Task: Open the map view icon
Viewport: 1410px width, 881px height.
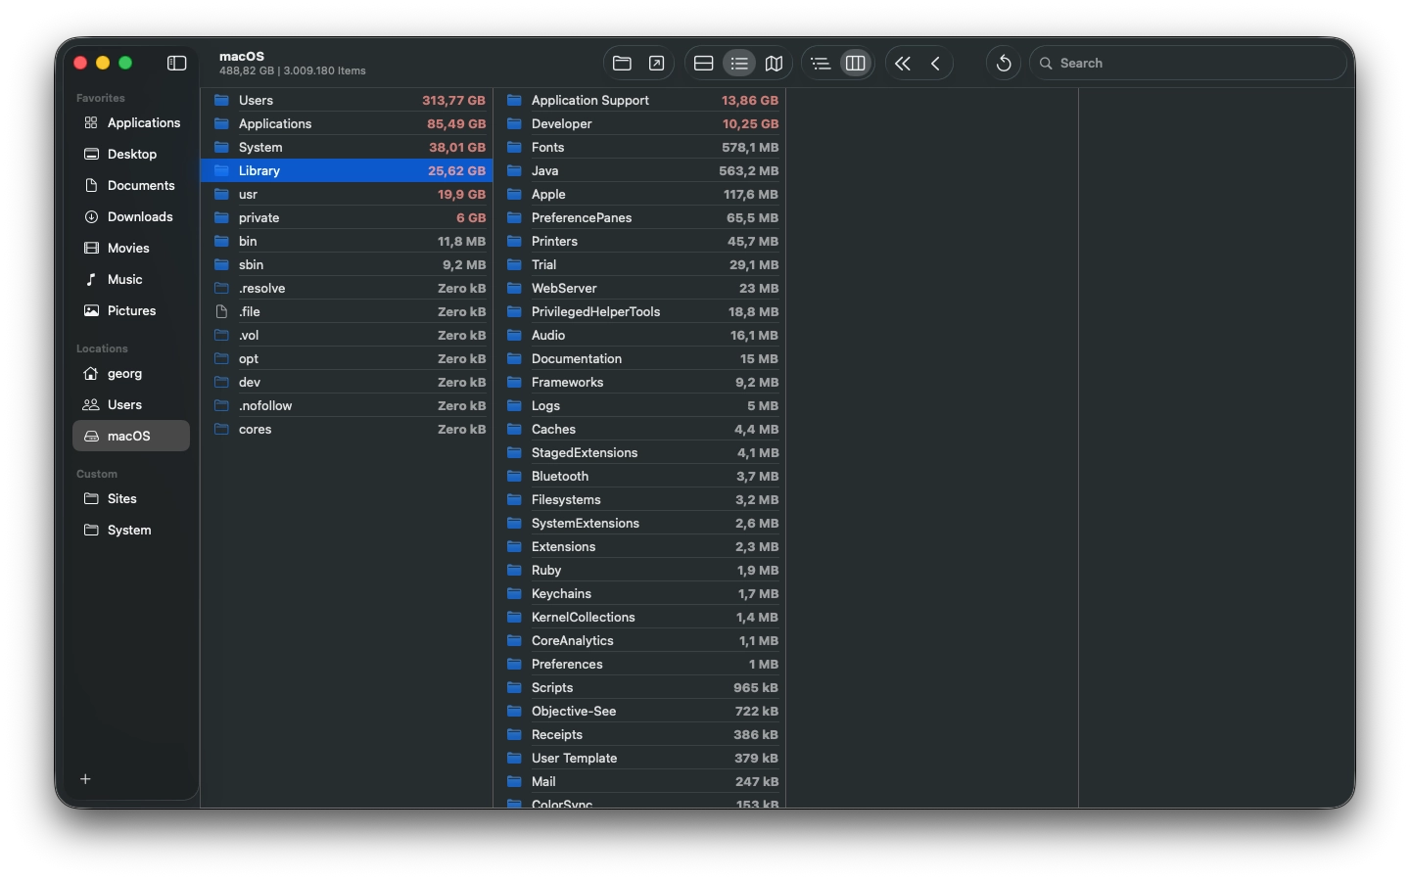Action: (x=774, y=63)
